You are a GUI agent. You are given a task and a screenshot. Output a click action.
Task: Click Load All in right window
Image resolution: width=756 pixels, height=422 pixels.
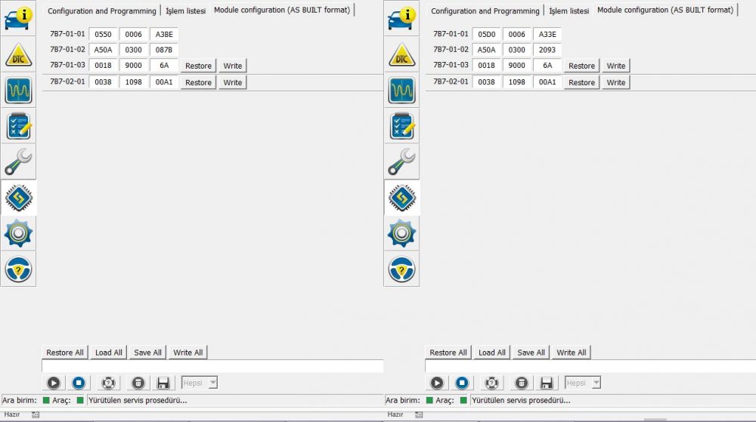click(492, 353)
